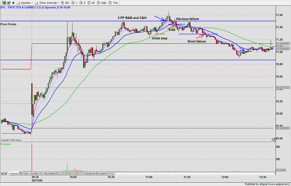Click the 11:30 time axis label

tap(187, 177)
